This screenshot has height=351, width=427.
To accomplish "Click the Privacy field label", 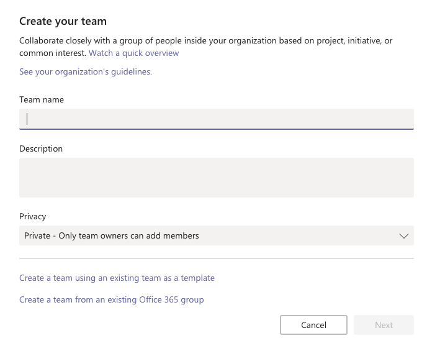I will coord(33,217).
